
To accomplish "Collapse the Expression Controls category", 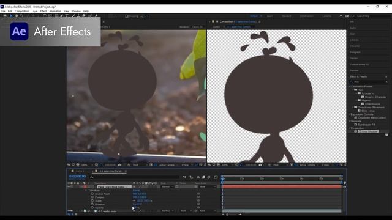I will (x=350, y=114).
